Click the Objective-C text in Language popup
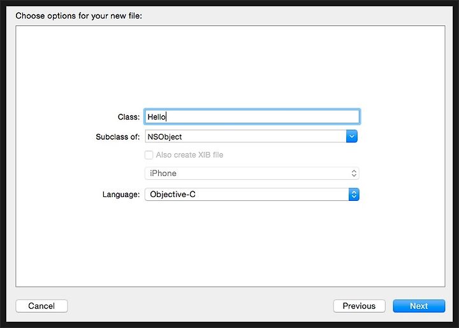Screen dimensions: 459x328 (173, 195)
